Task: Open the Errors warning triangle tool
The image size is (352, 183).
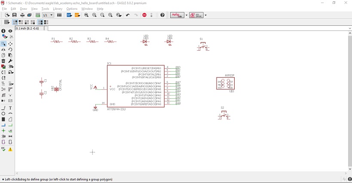Action: pyautogui.click(x=10, y=149)
